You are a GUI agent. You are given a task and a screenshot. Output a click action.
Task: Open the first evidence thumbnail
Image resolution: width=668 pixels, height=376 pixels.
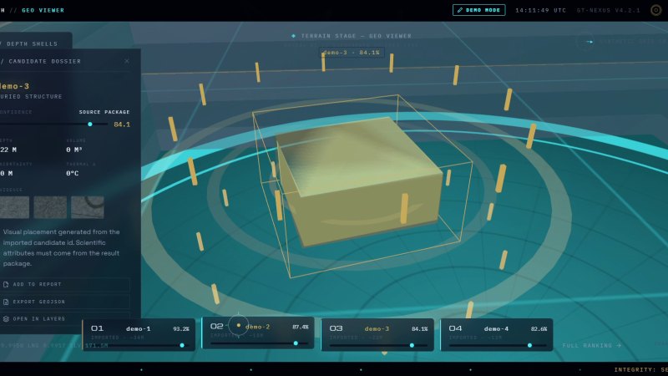(14, 207)
